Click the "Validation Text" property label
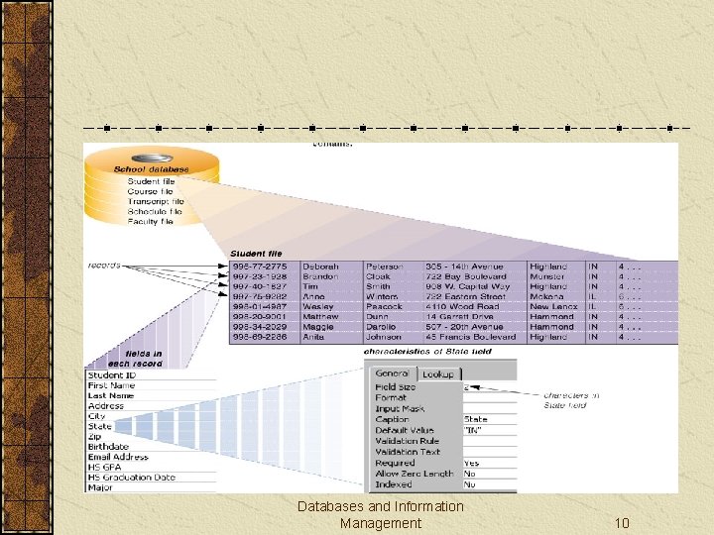This screenshot has width=714, height=535. [x=408, y=452]
